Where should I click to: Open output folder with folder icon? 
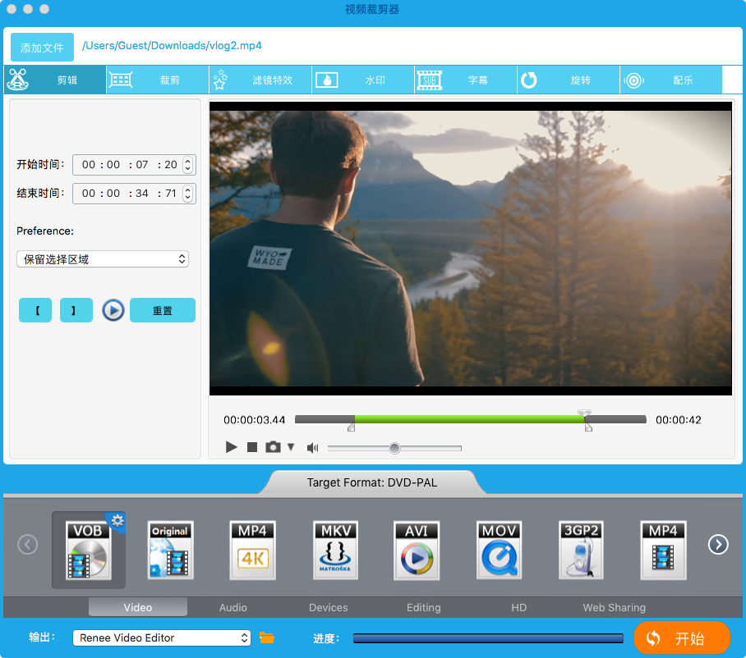[266, 637]
